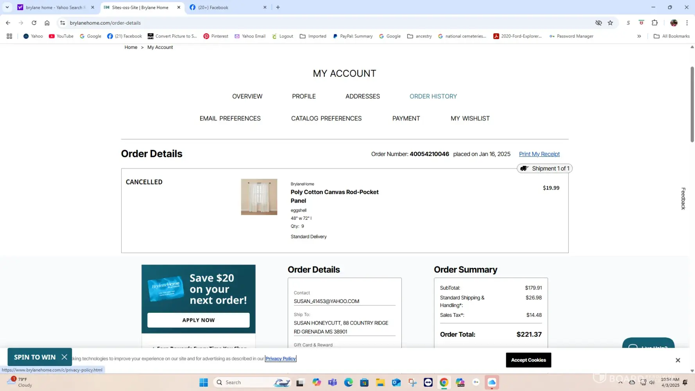This screenshot has width=695, height=391.
Task: Click the Shipment 1 of 1 badge
Action: (545, 169)
